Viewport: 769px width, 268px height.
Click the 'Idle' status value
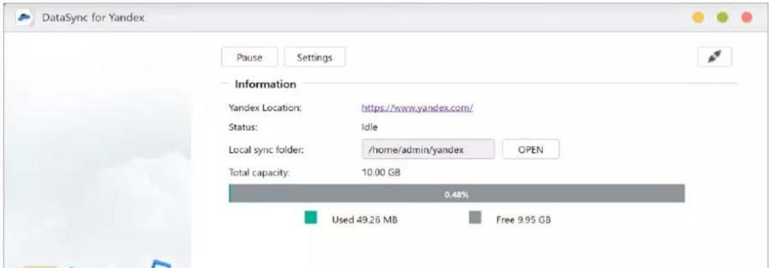pos(370,127)
